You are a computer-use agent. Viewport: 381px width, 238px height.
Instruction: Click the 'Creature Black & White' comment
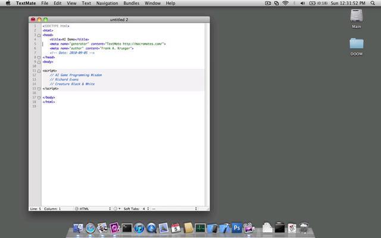(x=72, y=84)
